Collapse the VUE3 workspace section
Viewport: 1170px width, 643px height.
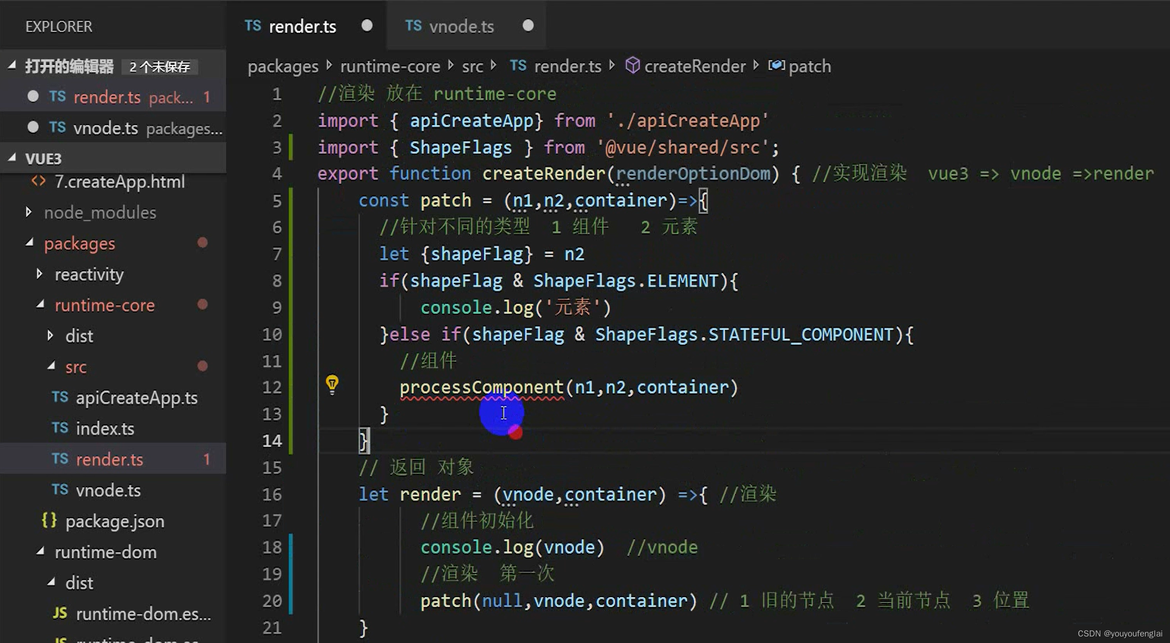(12, 158)
